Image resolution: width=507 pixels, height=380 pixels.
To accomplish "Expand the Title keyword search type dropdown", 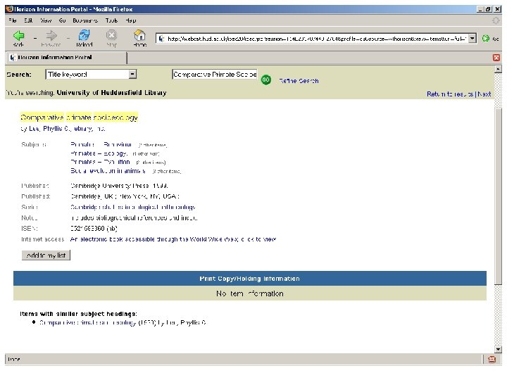I will coord(132,75).
